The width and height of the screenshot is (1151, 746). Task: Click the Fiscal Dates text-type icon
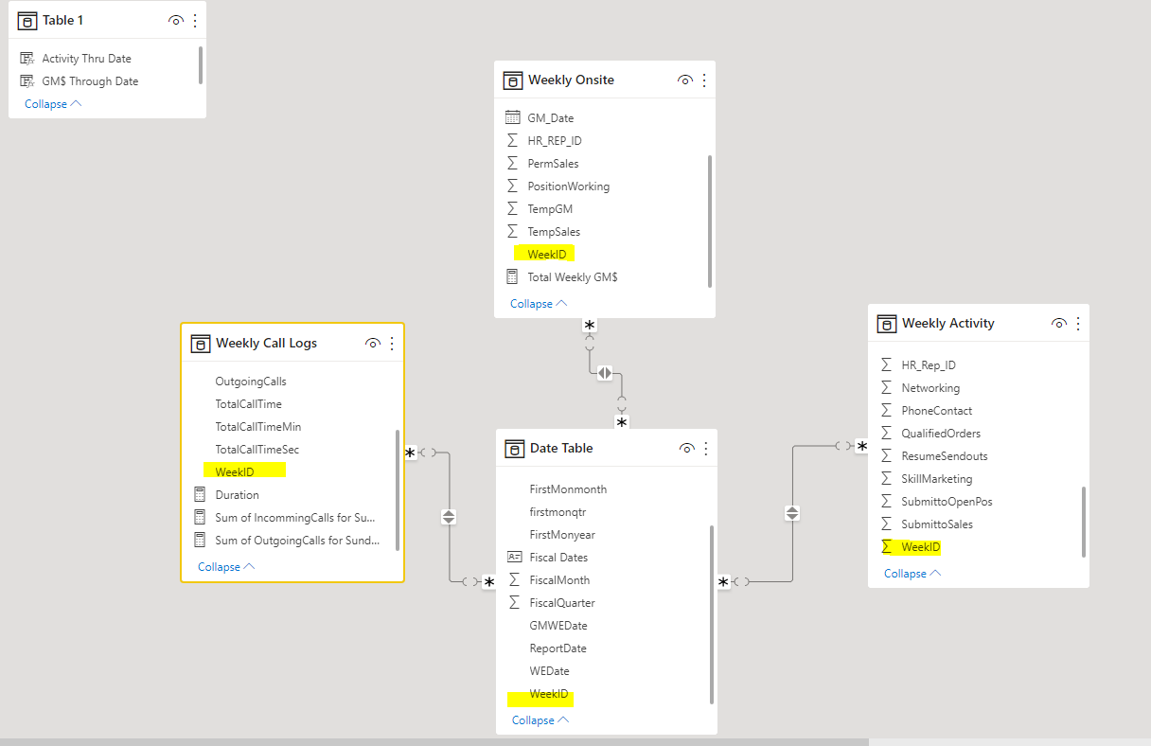pos(514,558)
